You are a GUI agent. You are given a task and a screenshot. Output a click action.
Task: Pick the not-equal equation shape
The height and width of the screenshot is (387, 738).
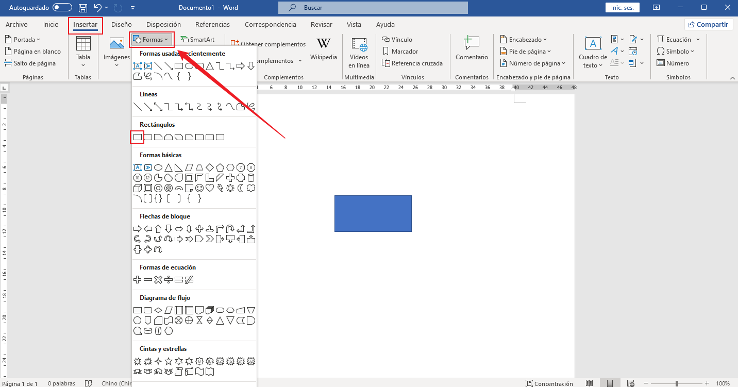click(189, 280)
